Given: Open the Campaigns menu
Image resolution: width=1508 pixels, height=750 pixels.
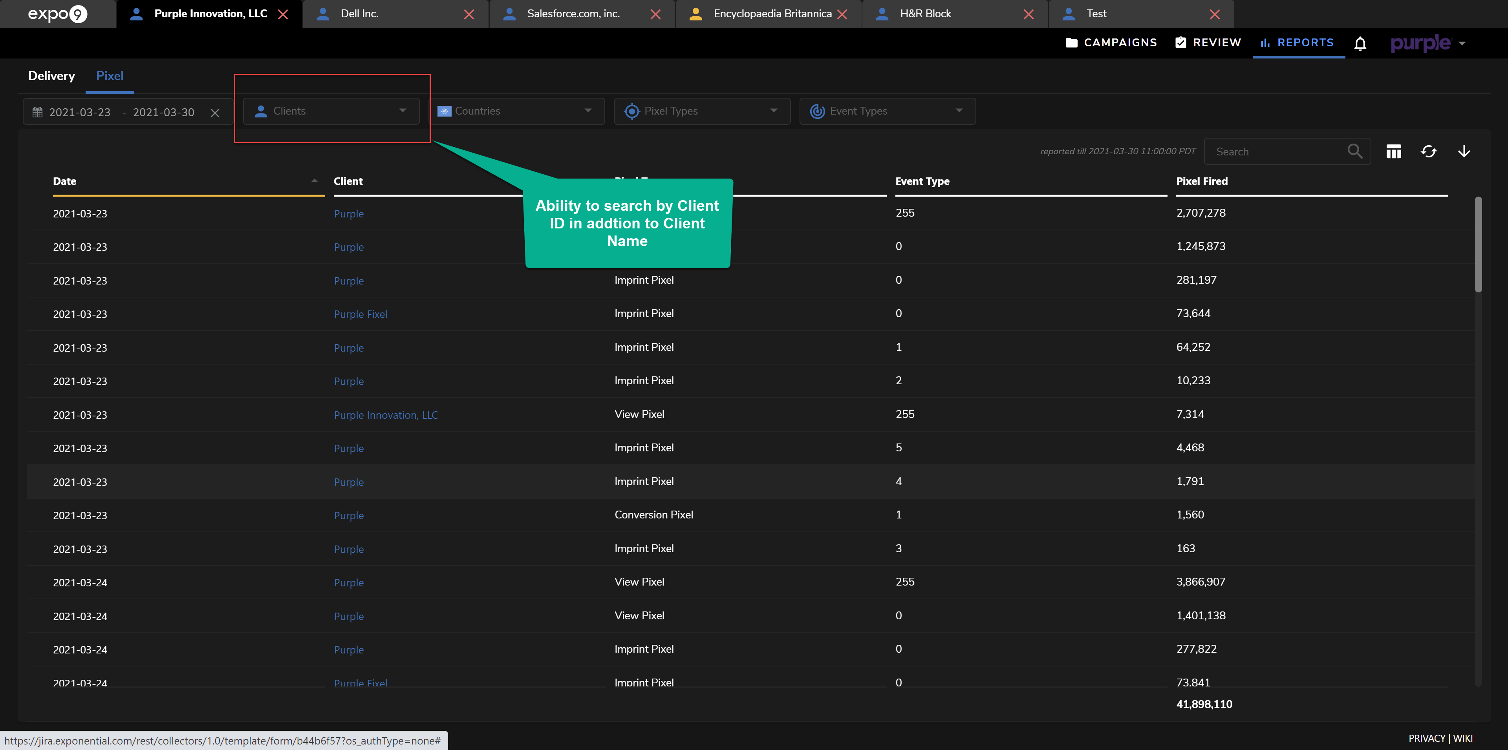Looking at the screenshot, I should click(1111, 43).
